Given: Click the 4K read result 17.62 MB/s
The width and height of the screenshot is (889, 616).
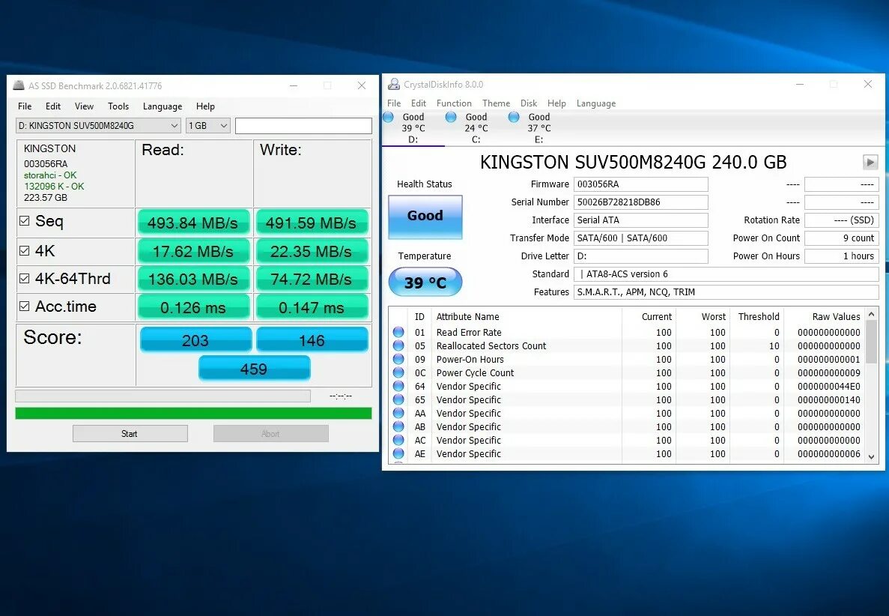Looking at the screenshot, I should point(192,251).
